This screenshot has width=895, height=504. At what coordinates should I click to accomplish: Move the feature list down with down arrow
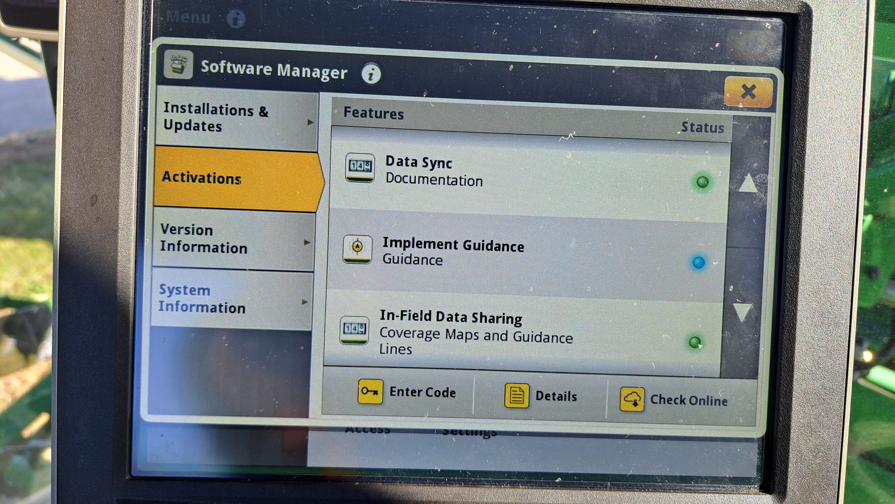742,313
